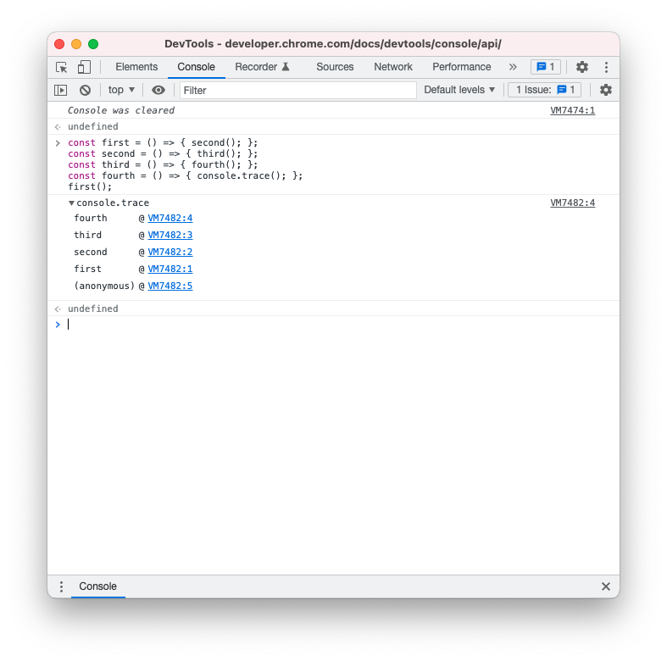Viewport: 667px width, 661px height.
Task: Click the '(anonymous)' frame label
Action: tap(104, 286)
